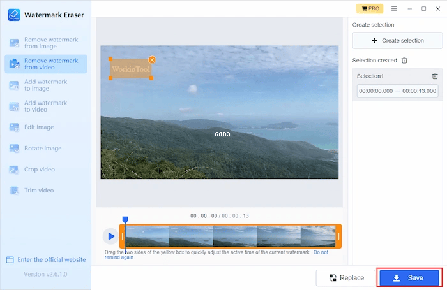Go to Edit image tool
Viewport: 447px width, 290px height.
pos(45,127)
